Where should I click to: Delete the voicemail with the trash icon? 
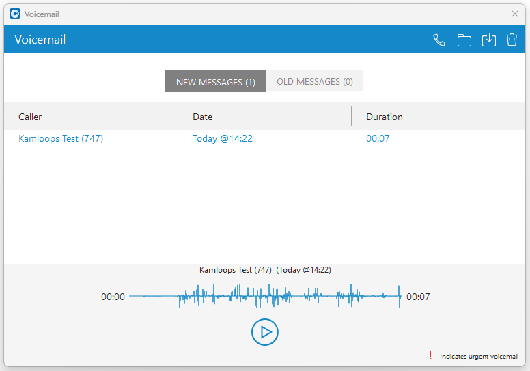point(512,40)
